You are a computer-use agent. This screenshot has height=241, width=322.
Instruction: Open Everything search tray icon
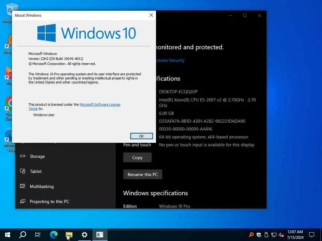(x=251, y=235)
